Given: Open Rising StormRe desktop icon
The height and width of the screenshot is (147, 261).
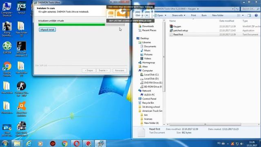Looking at the screenshot, I should tap(7, 29).
